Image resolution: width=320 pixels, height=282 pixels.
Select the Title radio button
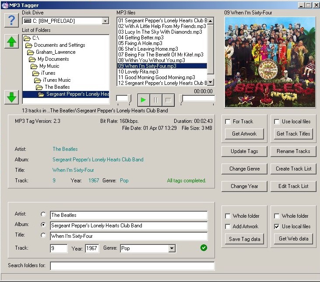pyautogui.click(x=43, y=235)
